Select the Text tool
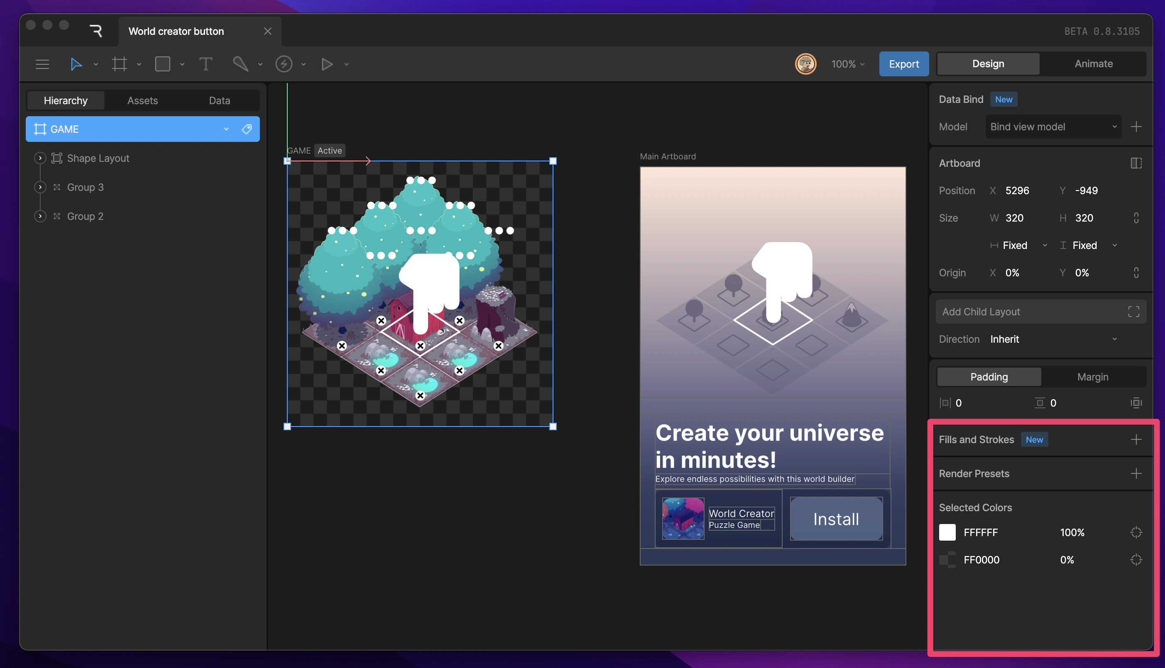The image size is (1165, 668). click(x=206, y=64)
